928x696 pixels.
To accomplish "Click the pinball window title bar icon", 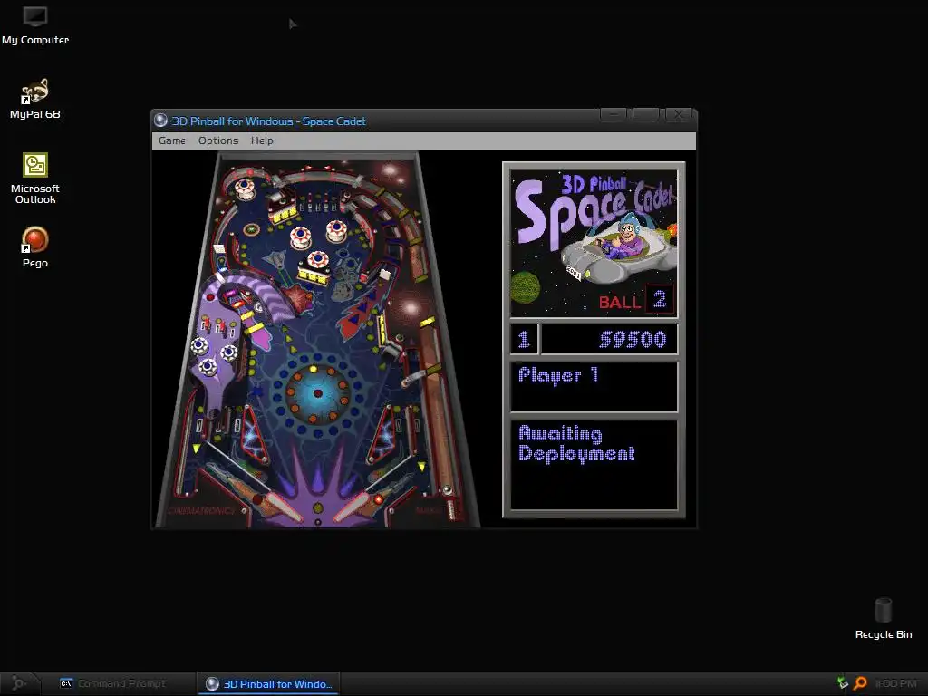I will click(x=160, y=121).
